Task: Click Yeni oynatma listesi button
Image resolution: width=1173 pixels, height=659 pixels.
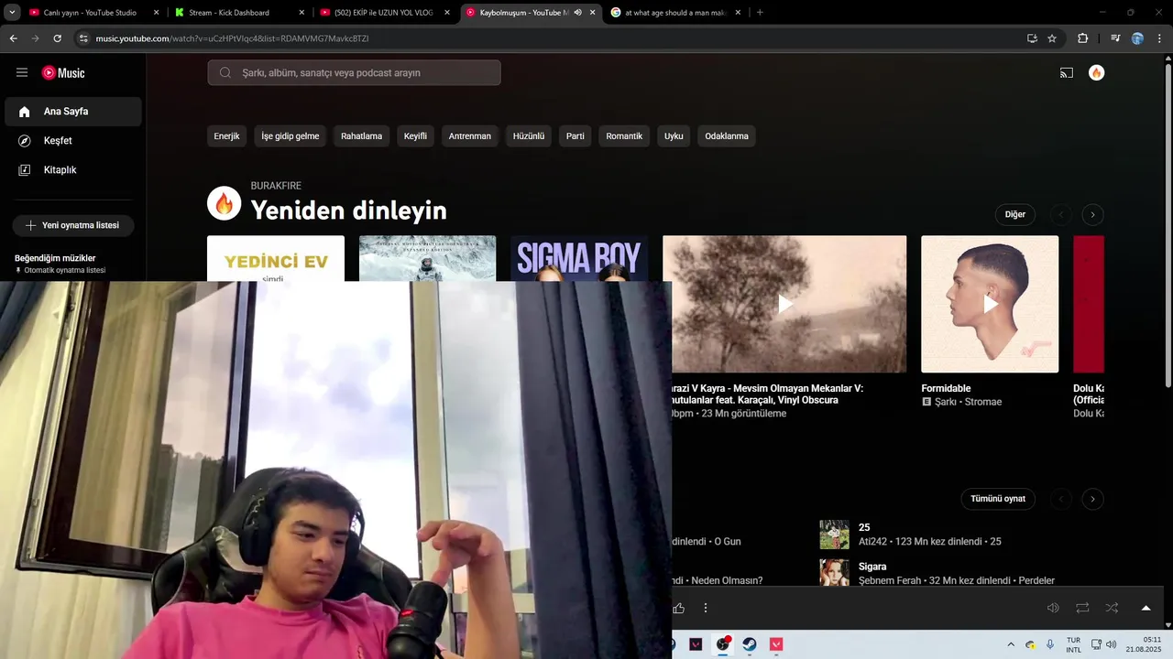Action: [x=73, y=225]
